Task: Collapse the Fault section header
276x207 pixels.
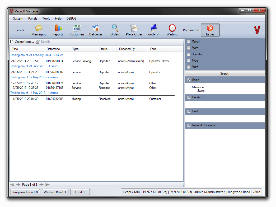Action: [189, 111]
